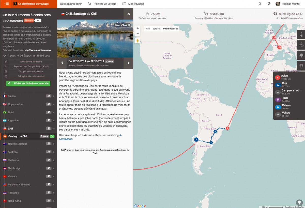Go to next stage arrow

click(128, 63)
